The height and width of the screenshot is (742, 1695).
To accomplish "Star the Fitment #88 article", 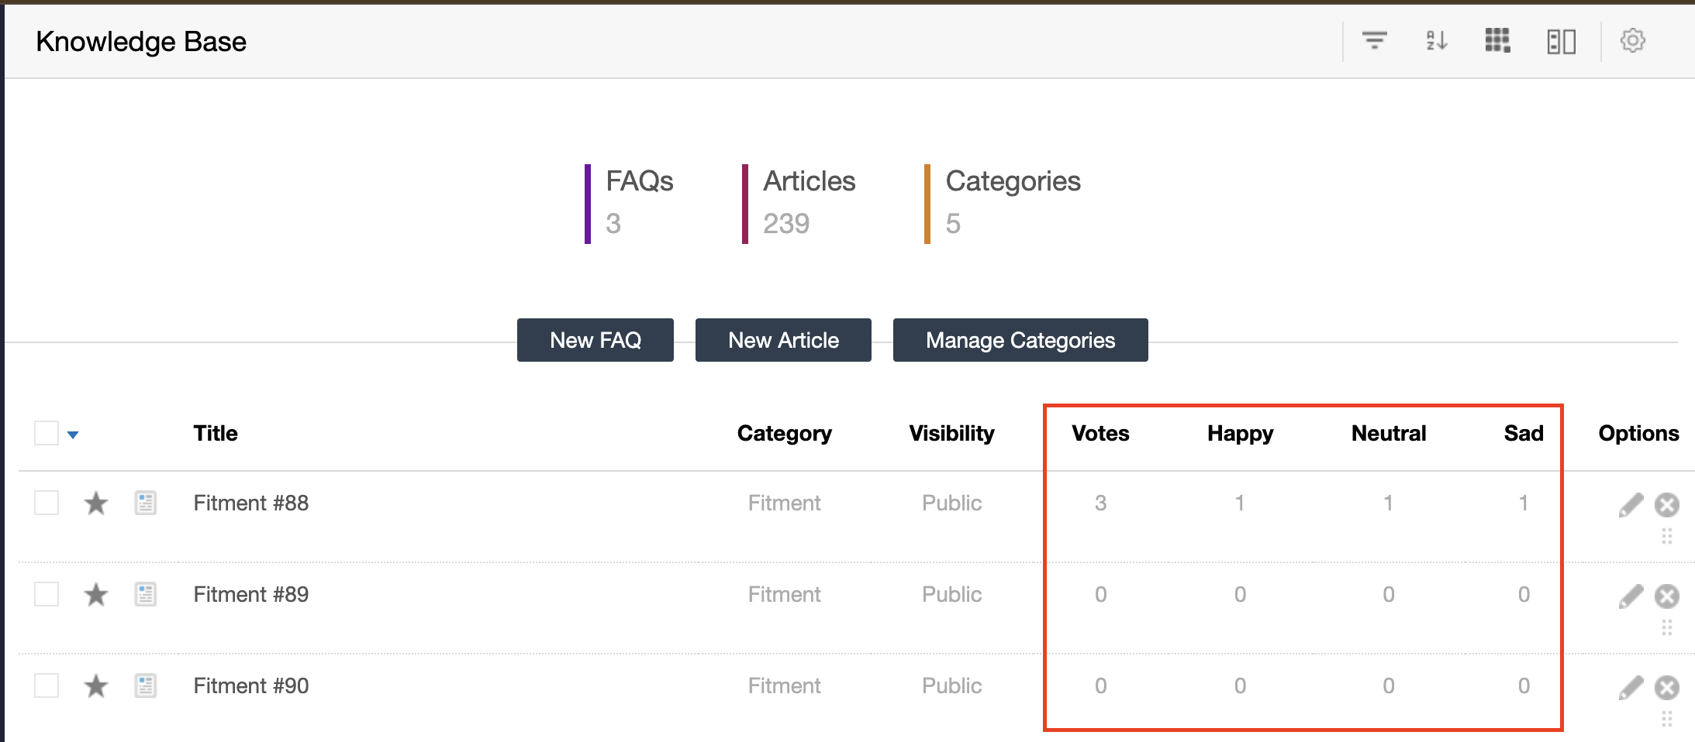I will (96, 503).
